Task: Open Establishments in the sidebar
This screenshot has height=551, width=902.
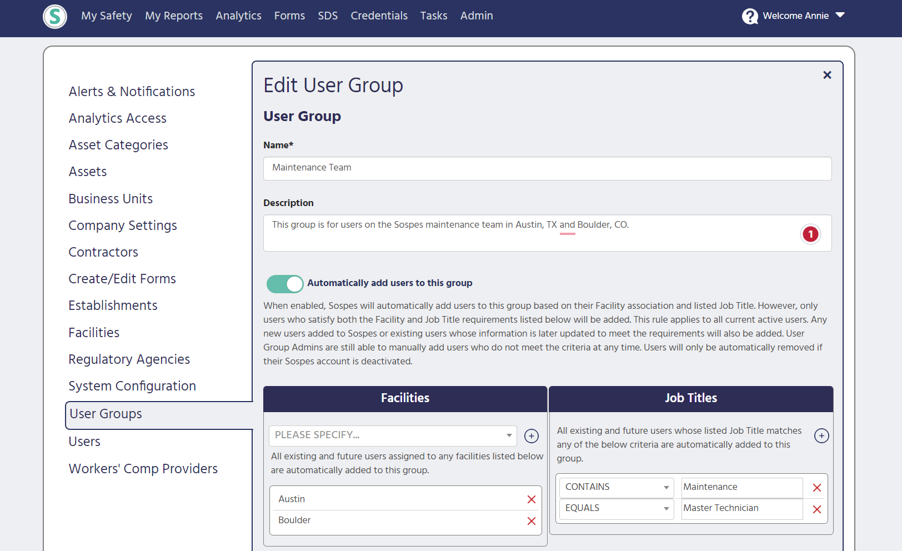Action: pos(113,305)
